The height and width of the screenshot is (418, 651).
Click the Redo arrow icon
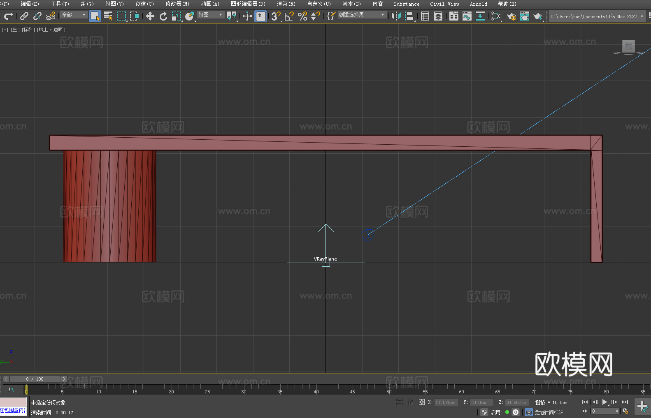(x=8, y=16)
